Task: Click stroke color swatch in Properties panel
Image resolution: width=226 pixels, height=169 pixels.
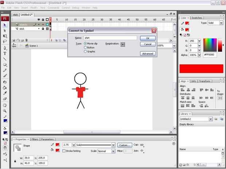Action: [58, 145]
